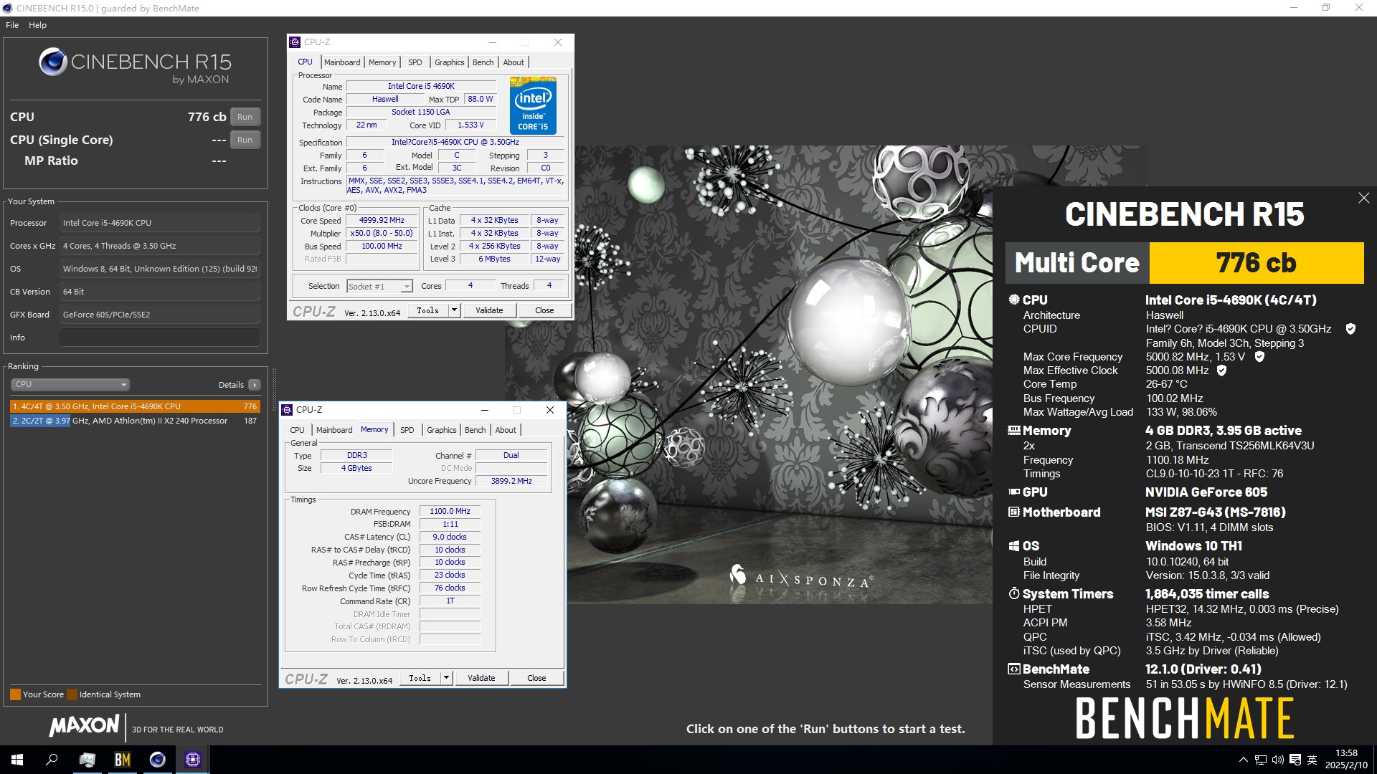Click the System Timers clock icon
This screenshot has width=1377, height=774.
[x=1014, y=593]
